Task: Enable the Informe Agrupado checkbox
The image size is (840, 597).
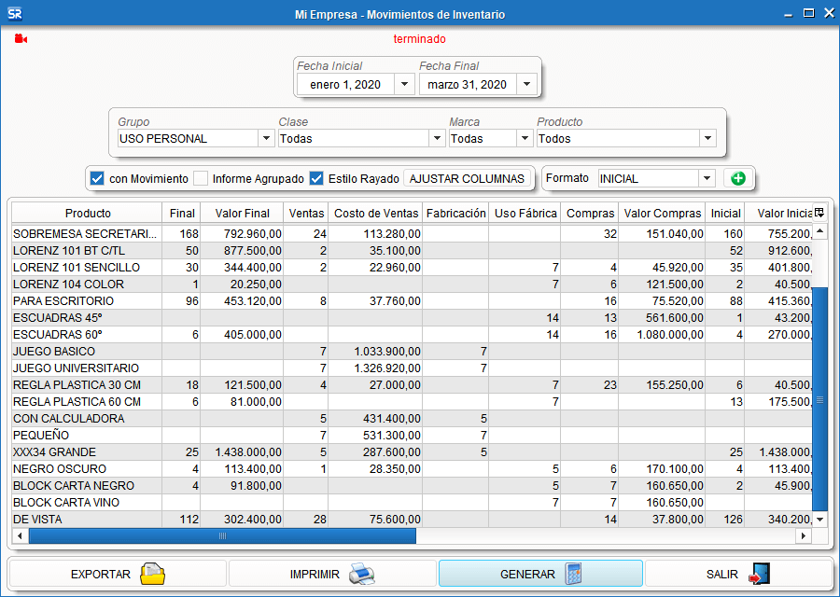Action: pyautogui.click(x=201, y=178)
